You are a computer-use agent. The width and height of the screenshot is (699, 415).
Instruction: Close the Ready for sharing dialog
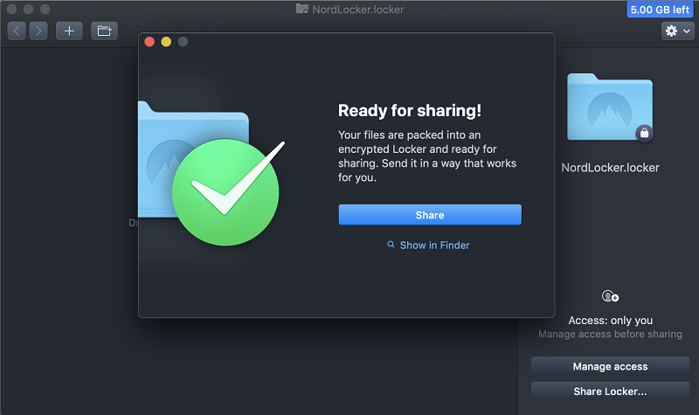pyautogui.click(x=149, y=42)
